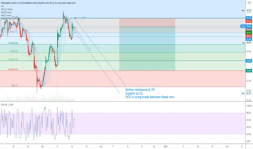The height and width of the screenshot is (149, 253).
Task: Select the annotation line Notice resistance at 29.
Action: click(140, 90)
